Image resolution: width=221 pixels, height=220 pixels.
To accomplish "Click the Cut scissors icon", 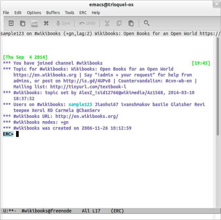I will [x=107, y=23].
